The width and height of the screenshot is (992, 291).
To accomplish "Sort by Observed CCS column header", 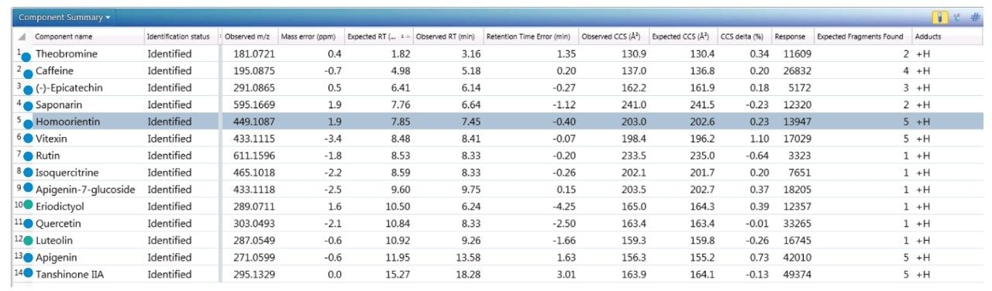I will [611, 37].
